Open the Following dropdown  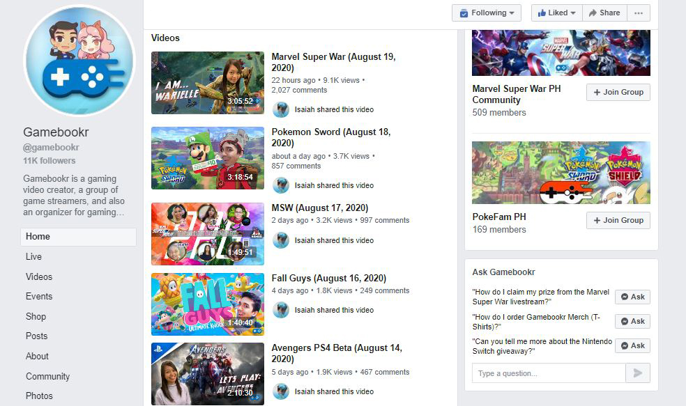487,13
